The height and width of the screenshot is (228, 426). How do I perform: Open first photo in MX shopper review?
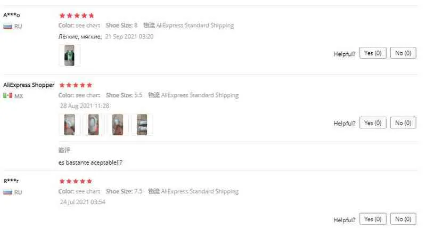tap(70, 125)
